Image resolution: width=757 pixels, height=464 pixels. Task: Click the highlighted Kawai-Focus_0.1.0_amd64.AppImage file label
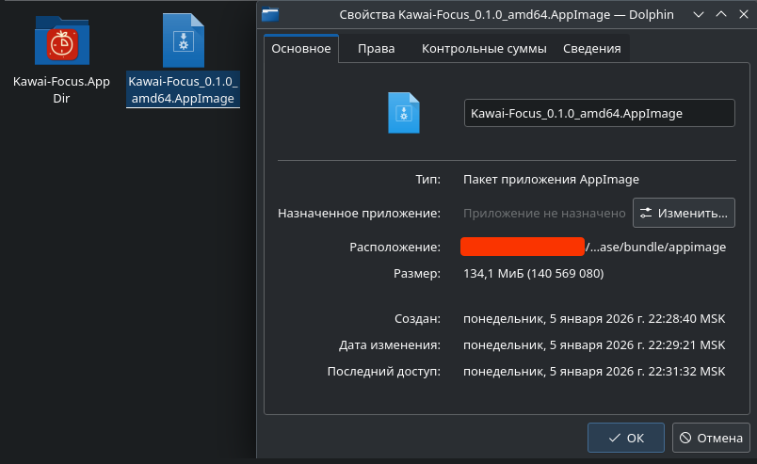point(183,89)
